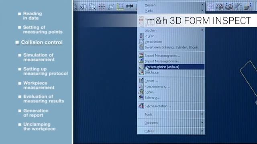Select the double-headed distance measurement icon
The image size is (257, 144).
pyautogui.click(x=129, y=6)
